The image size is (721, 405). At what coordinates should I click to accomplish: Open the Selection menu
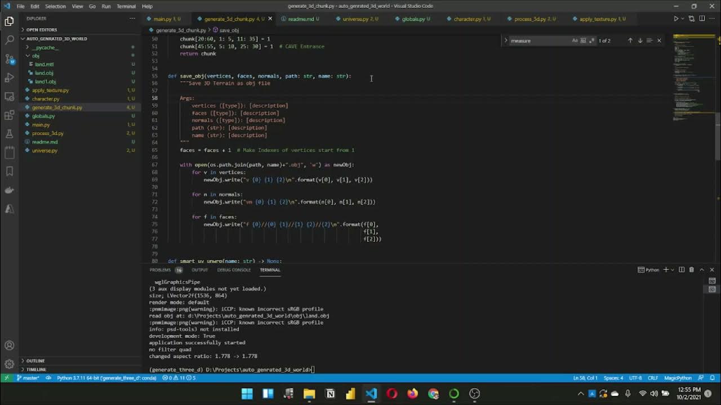[55, 6]
